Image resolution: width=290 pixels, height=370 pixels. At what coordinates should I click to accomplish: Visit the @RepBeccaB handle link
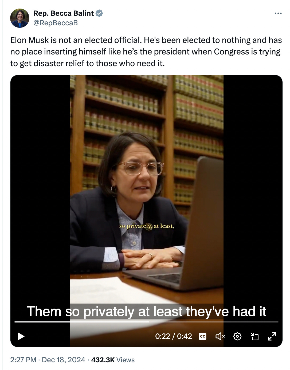click(x=56, y=23)
